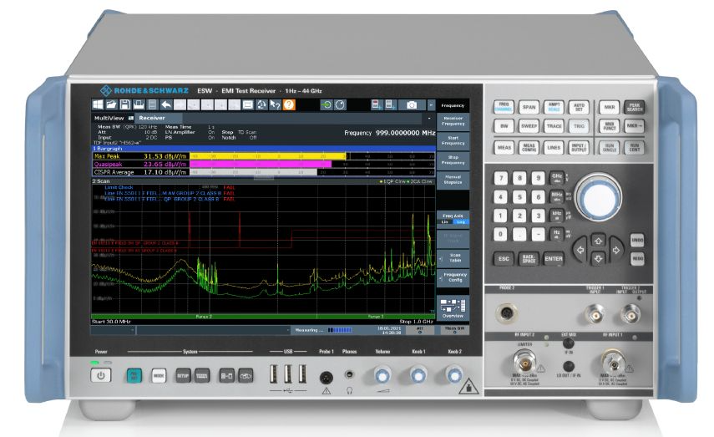
Task: Click the save diskette icon
Action: pyautogui.click(x=125, y=104)
